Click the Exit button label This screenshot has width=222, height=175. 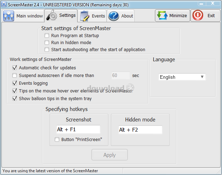click(x=211, y=15)
